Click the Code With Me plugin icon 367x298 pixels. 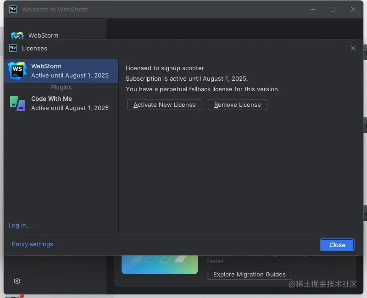(17, 103)
